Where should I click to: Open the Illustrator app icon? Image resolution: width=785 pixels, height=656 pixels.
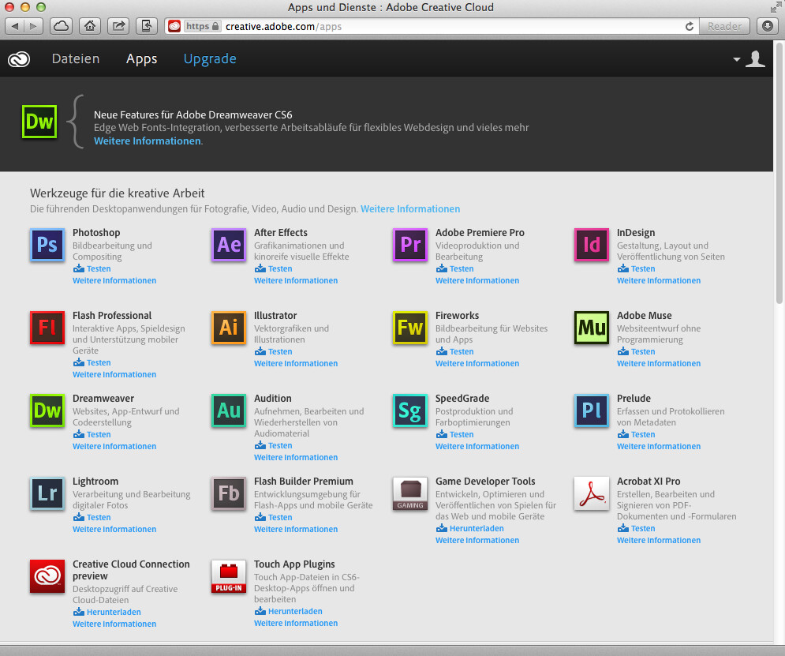pyautogui.click(x=228, y=328)
